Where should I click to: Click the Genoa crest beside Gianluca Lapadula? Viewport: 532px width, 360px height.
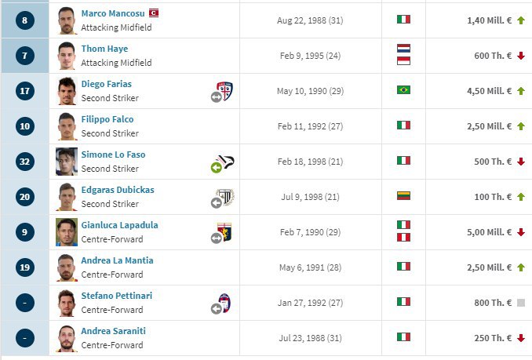pos(224,232)
